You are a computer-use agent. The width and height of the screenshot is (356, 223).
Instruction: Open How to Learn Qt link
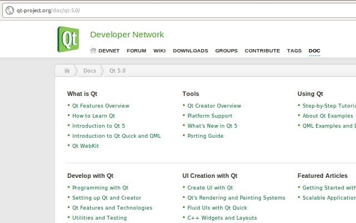coord(93,116)
